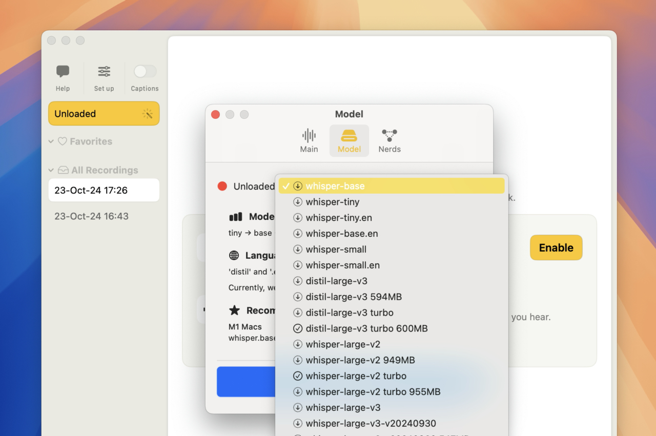656x436 pixels.
Task: Toggle the Captions switch
Action: (145, 71)
